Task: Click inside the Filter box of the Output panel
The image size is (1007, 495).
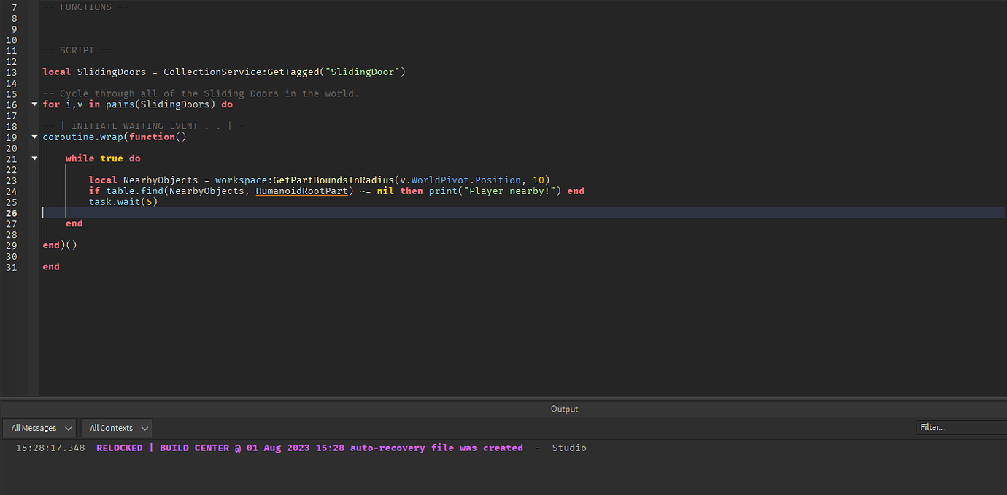Action: [960, 427]
